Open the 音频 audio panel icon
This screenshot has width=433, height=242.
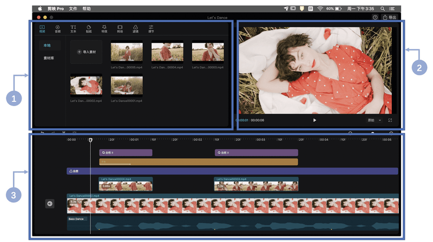point(58,29)
